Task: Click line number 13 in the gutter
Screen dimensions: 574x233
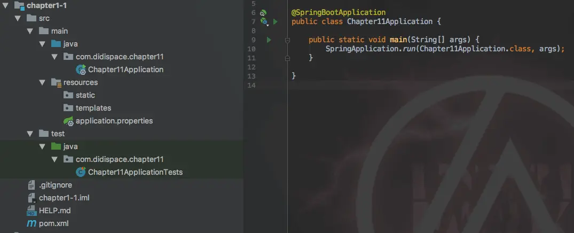Action: point(251,76)
